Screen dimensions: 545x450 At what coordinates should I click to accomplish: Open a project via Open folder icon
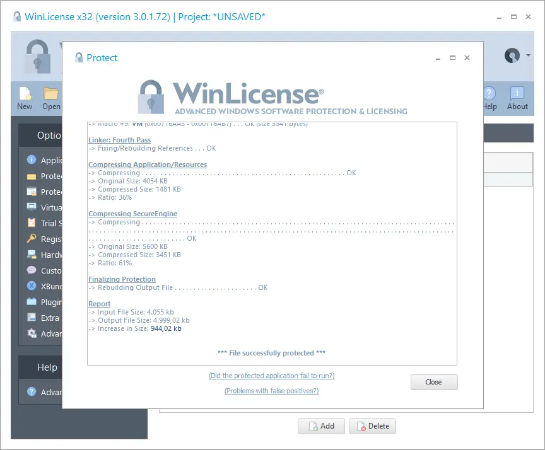50,94
